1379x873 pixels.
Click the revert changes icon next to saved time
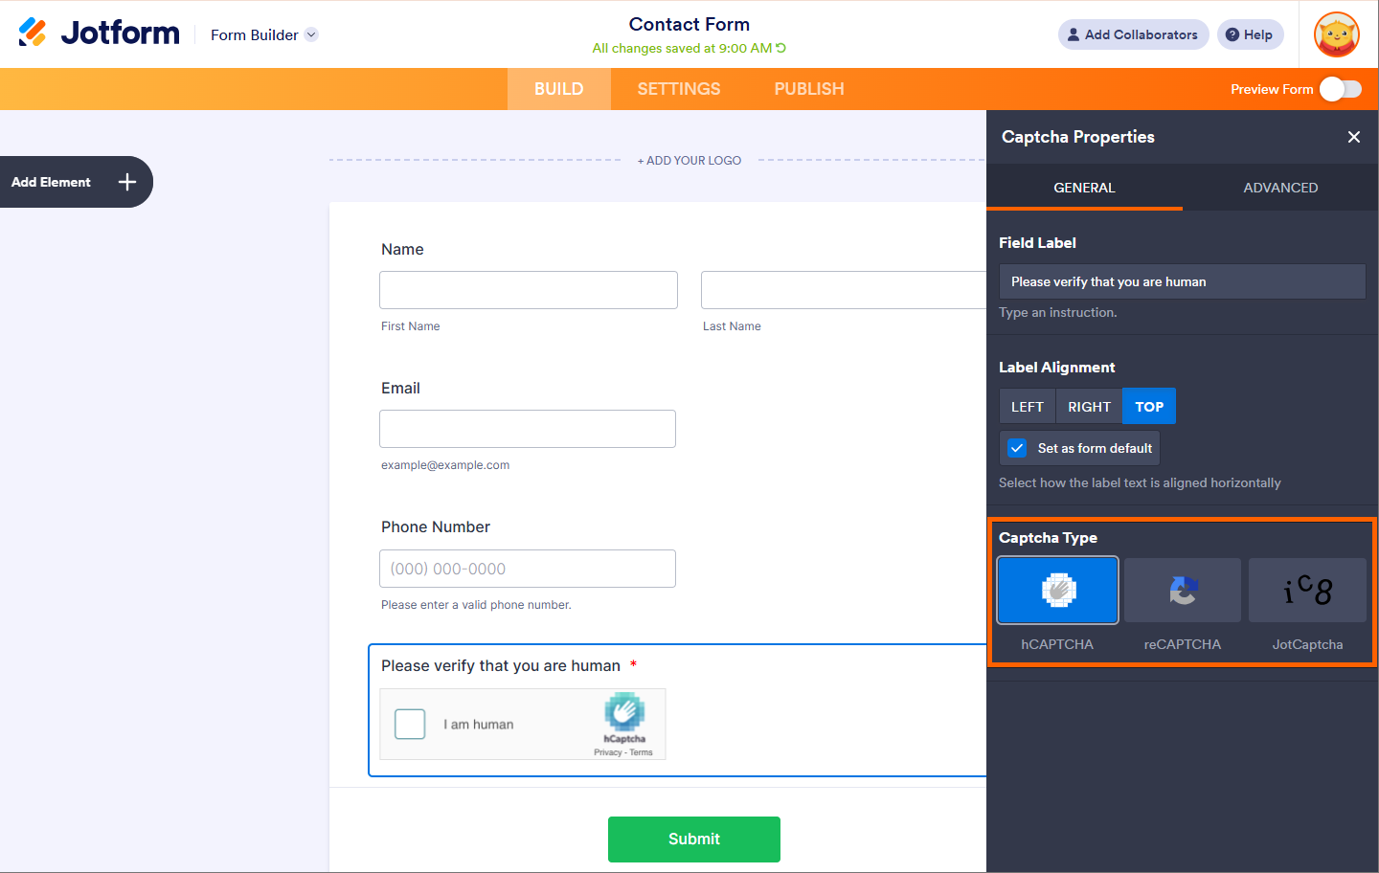(x=780, y=48)
